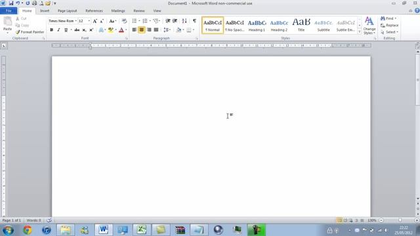Toggle Bold formatting
The height and width of the screenshot is (236, 420).
click(x=51, y=30)
